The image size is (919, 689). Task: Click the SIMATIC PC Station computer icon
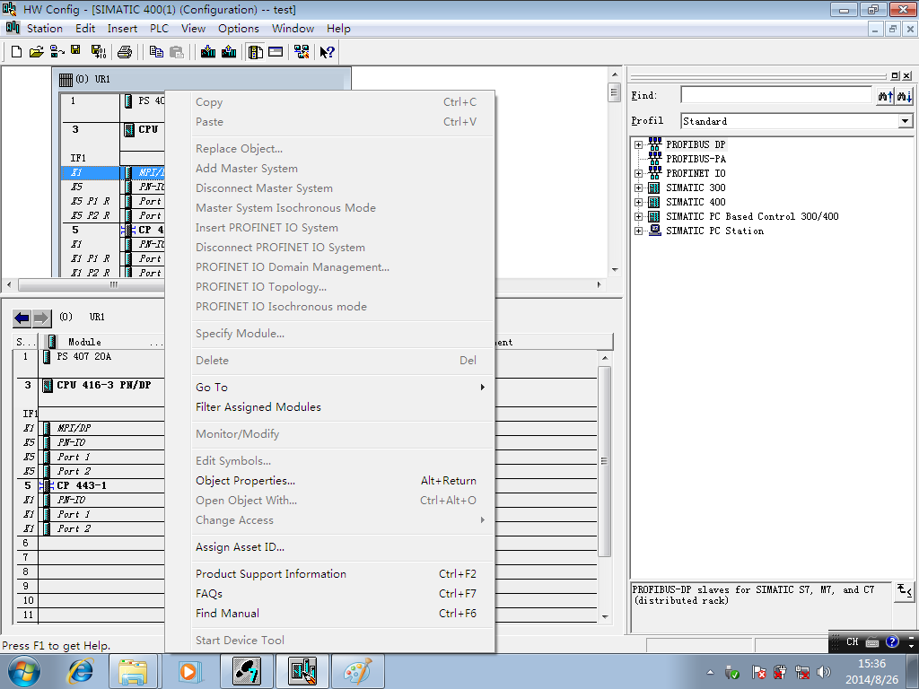click(654, 231)
